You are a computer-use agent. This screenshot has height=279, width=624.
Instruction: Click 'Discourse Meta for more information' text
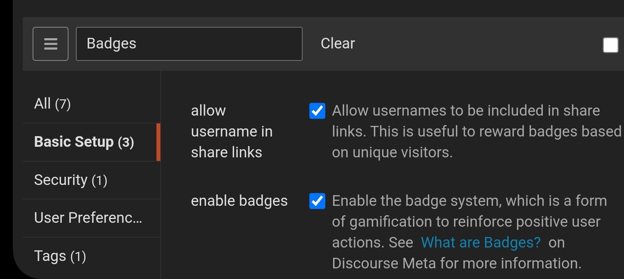pyautogui.click(x=456, y=263)
